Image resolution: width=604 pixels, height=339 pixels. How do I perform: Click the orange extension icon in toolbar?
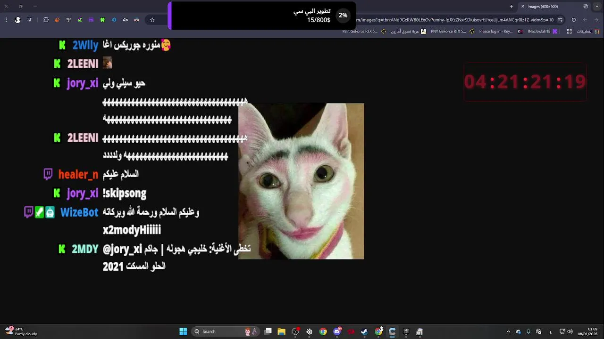(57, 20)
